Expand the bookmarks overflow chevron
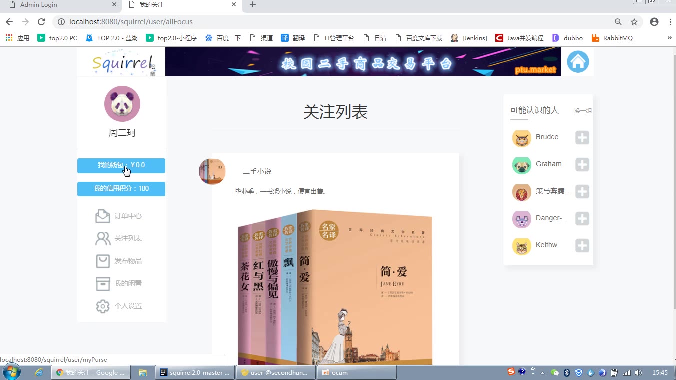The width and height of the screenshot is (676, 380). (x=669, y=38)
